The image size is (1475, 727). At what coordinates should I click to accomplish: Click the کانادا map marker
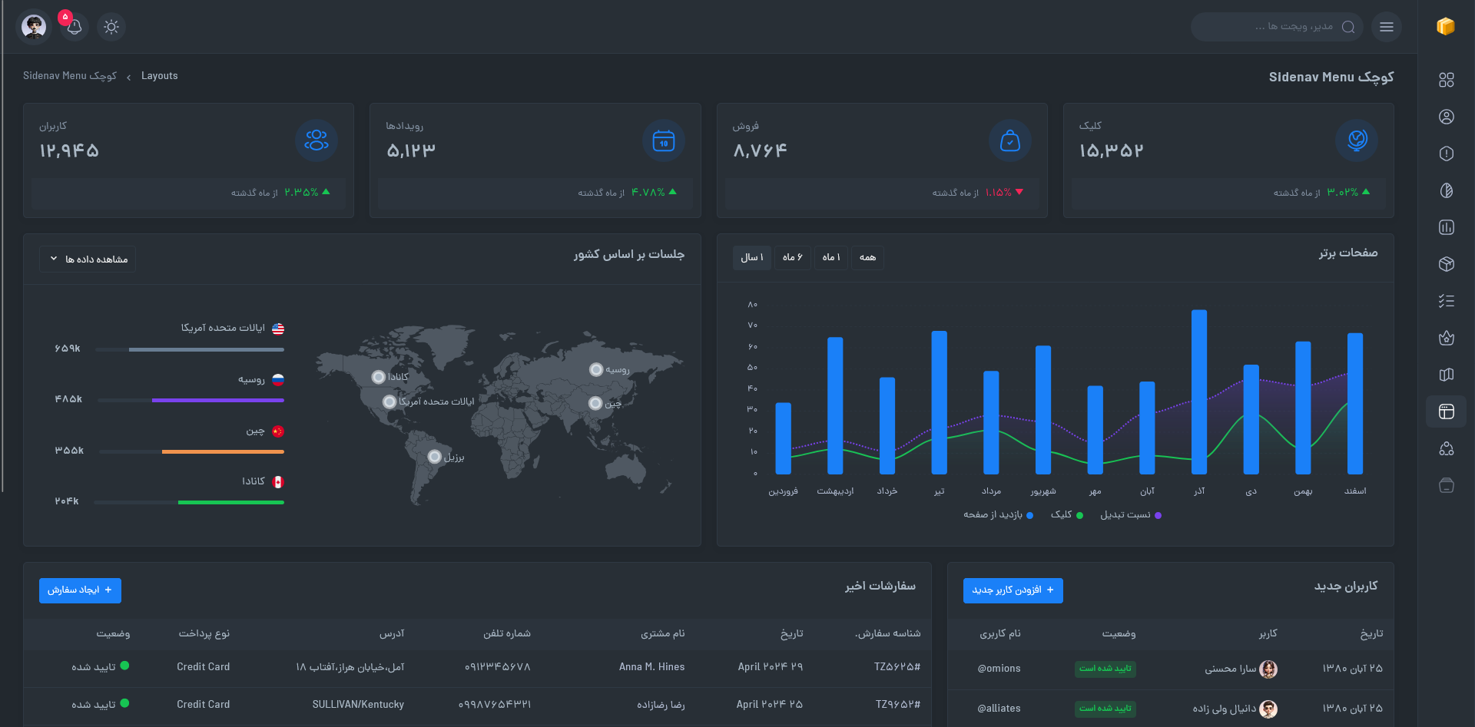coord(378,377)
